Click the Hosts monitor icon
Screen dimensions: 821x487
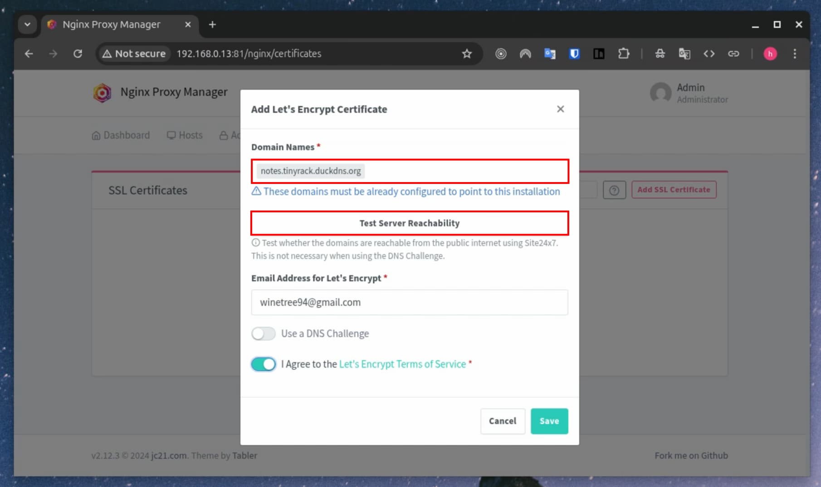pyautogui.click(x=171, y=135)
